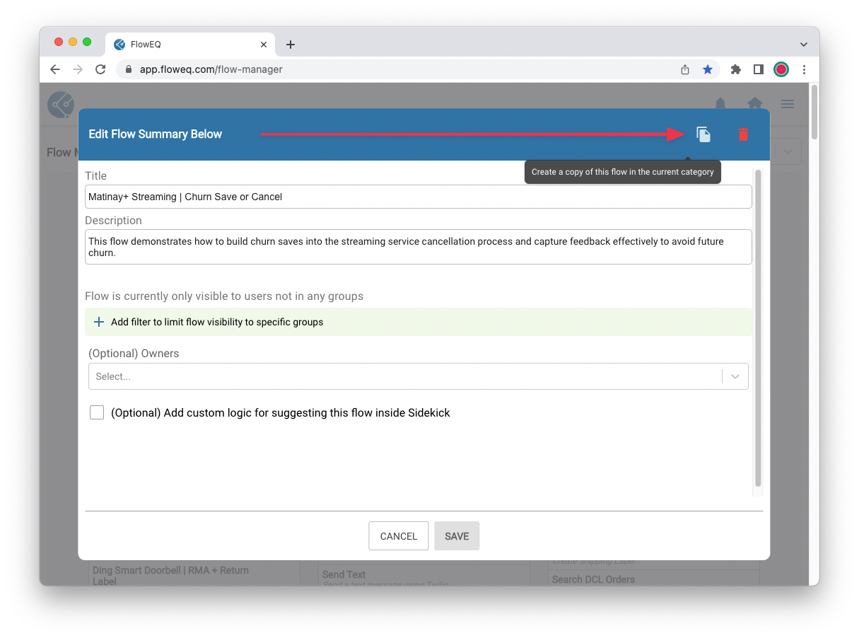Click the FlowEQ logo in app header
Image resolution: width=859 pixels, height=638 pixels.
click(61, 105)
